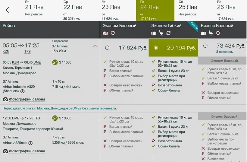Click '5256 км / 3266 миль' distance
The width and height of the screenshot is (247, 162).
[68, 142]
